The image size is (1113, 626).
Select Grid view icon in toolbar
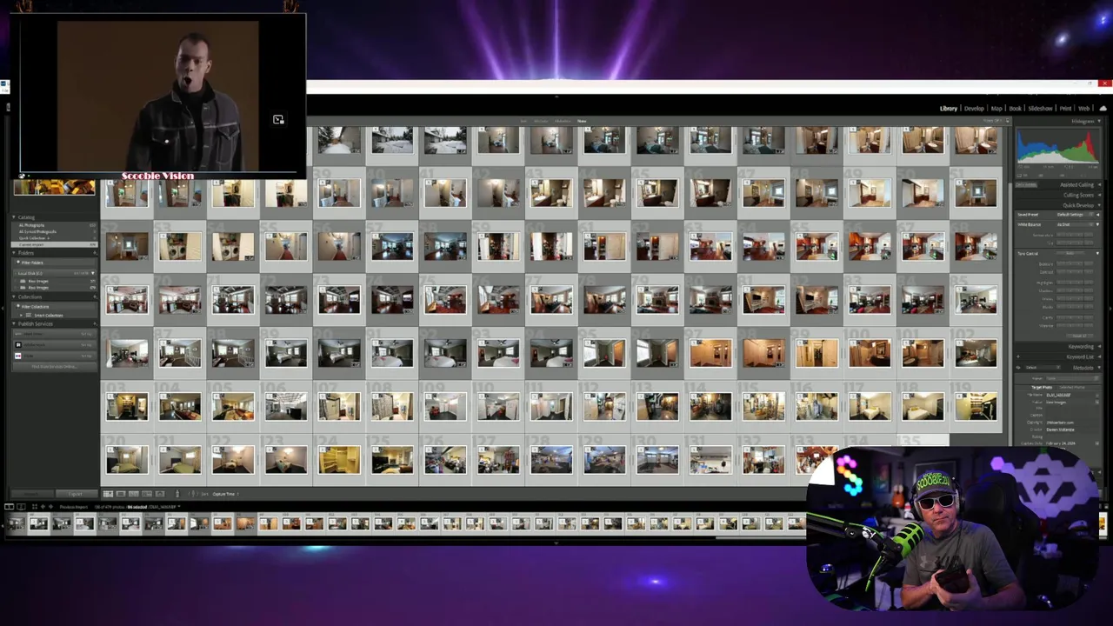click(108, 494)
